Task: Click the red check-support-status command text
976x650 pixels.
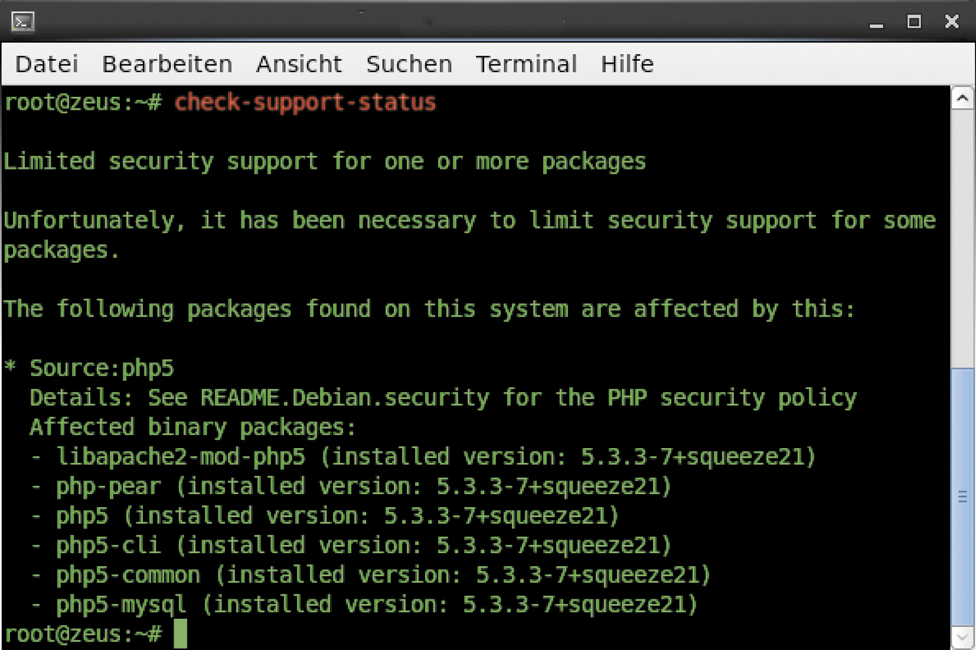Action: [x=305, y=102]
